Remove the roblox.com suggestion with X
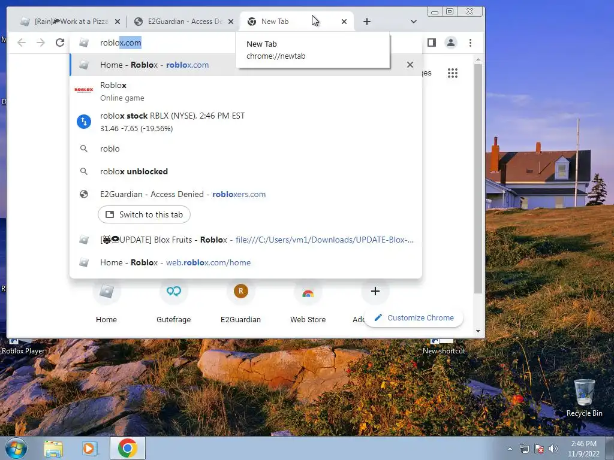614x460 pixels. click(410, 65)
